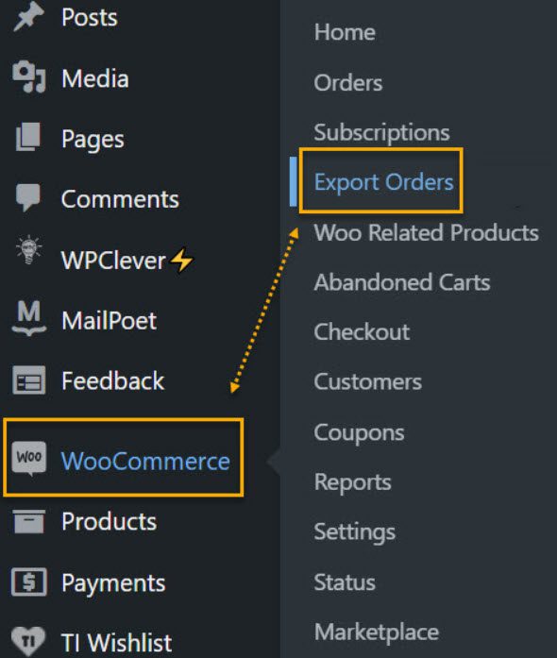This screenshot has width=557, height=658.
Task: Click the Comments speech bubble icon
Action: point(28,197)
